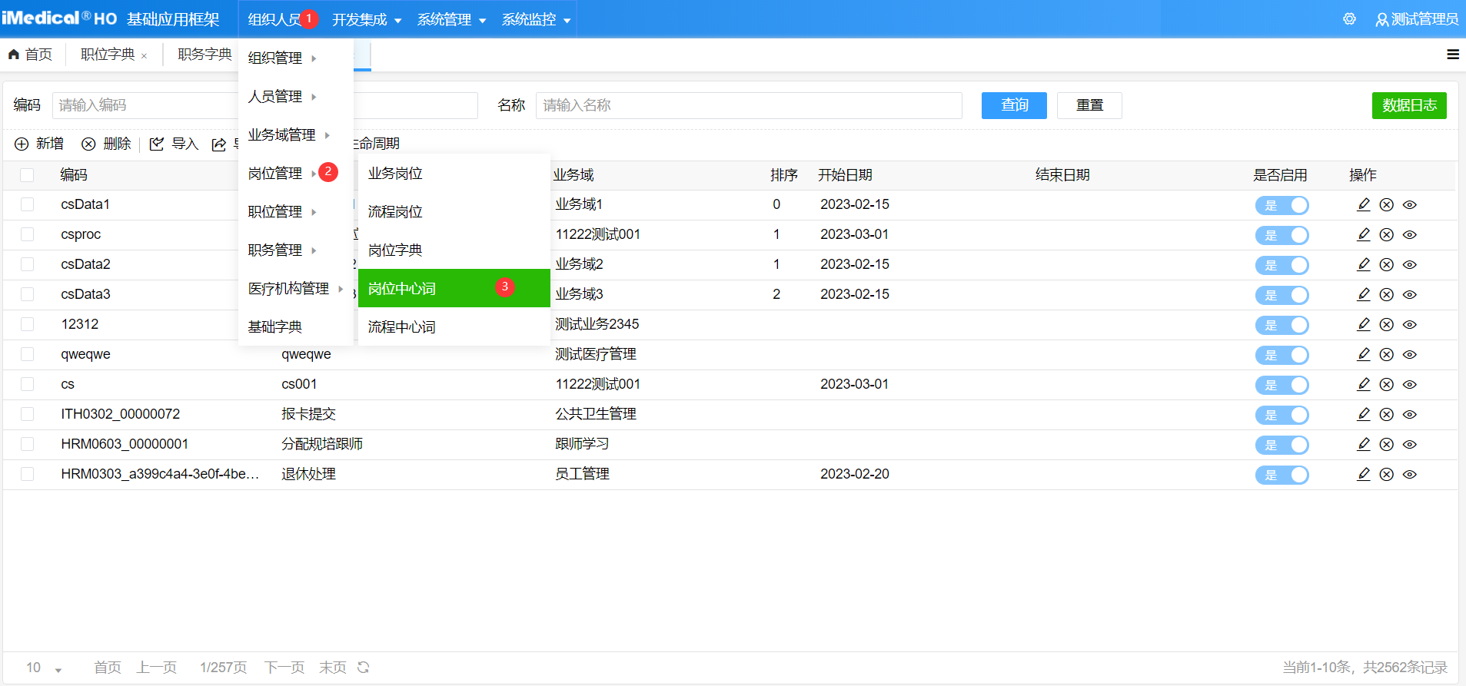This screenshot has height=686, width=1466.
Task: Expand the 组织管理 submenu
Action: pyautogui.click(x=295, y=58)
